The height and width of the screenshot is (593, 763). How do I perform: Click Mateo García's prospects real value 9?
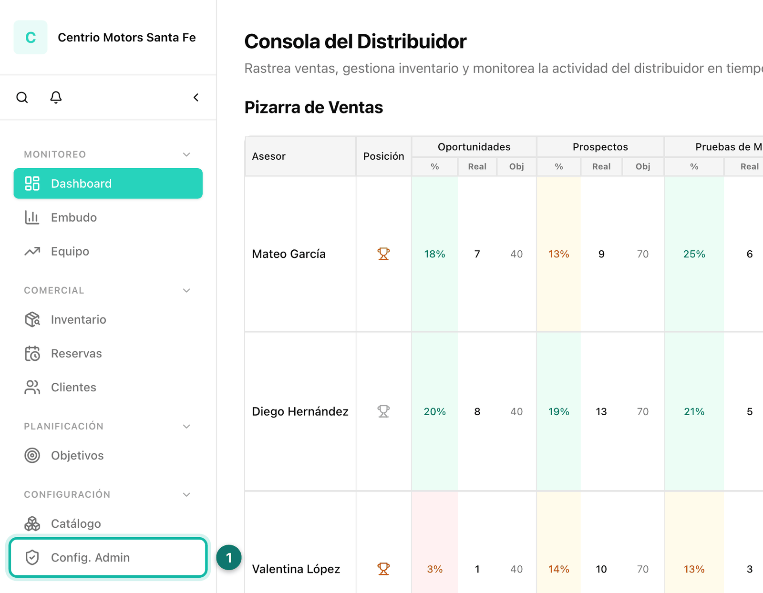(x=601, y=254)
